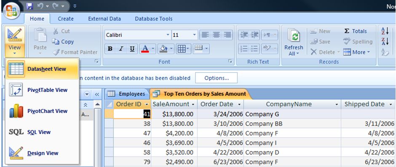This screenshot has height=167, width=396.
Task: Open the Office button menu
Action: [x=12, y=11]
